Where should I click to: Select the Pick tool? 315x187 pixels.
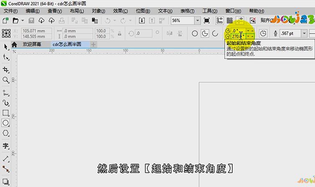point(5,47)
